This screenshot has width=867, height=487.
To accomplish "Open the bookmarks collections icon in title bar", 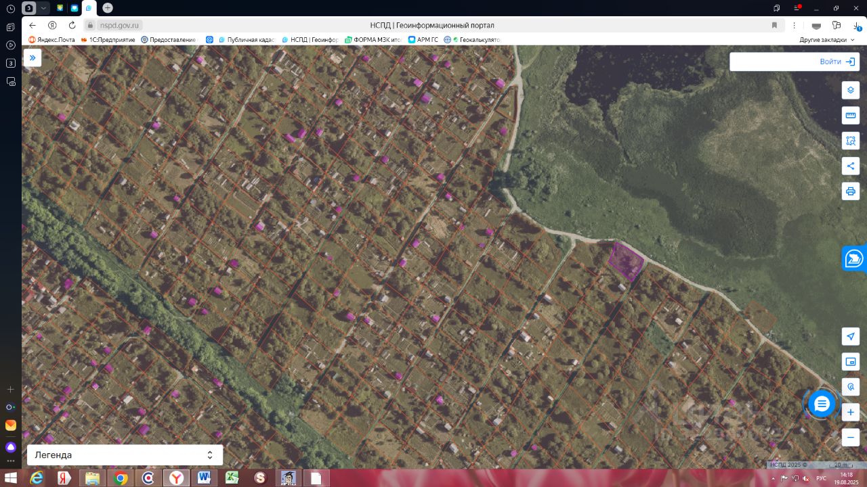I will point(777,8).
